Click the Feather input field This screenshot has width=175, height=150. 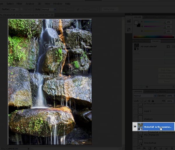(15, 10)
